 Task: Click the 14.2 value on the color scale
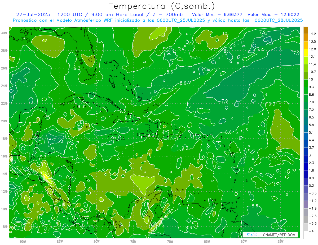point(313,34)
